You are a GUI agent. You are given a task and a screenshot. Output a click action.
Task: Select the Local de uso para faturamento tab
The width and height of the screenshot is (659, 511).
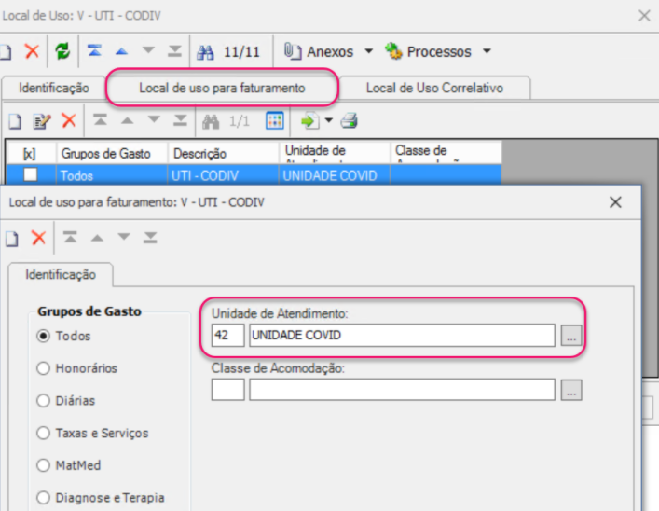222,88
